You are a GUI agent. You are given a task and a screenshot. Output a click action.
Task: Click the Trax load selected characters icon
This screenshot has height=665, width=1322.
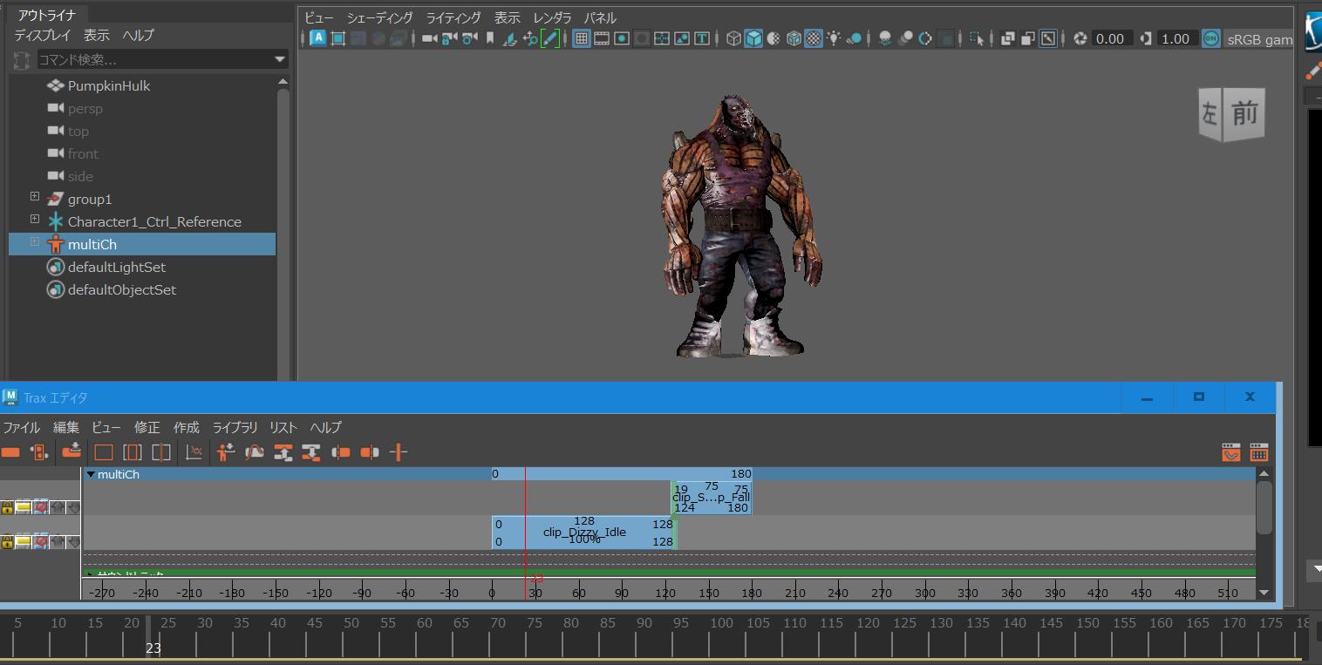pos(226,451)
